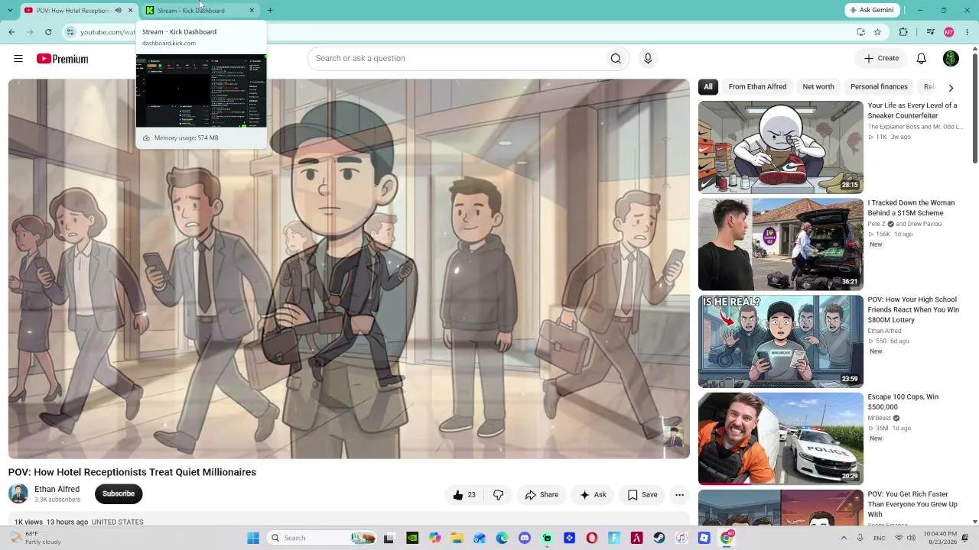Screen dimensions: 979x550
Task: Click the Share button
Action: (x=542, y=495)
